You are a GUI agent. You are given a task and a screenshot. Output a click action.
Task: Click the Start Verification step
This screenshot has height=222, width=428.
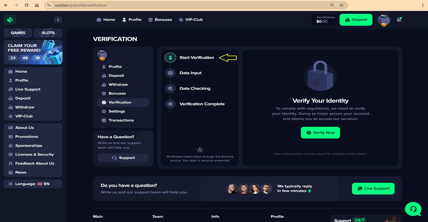[x=197, y=57]
